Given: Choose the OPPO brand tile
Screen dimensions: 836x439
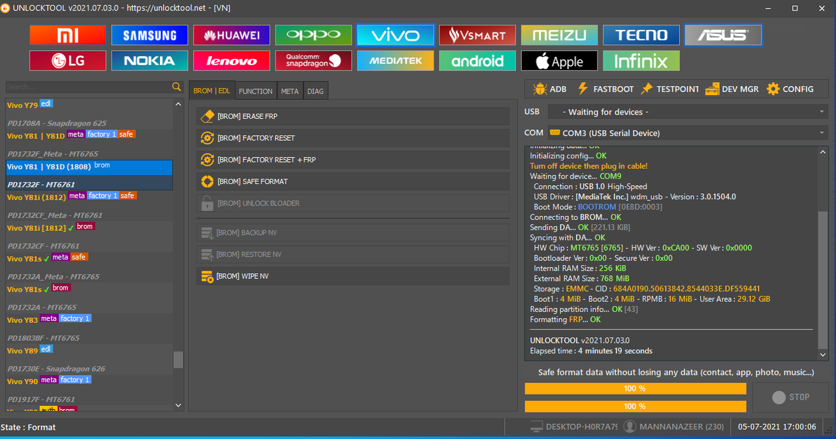Looking at the screenshot, I should coord(313,35).
